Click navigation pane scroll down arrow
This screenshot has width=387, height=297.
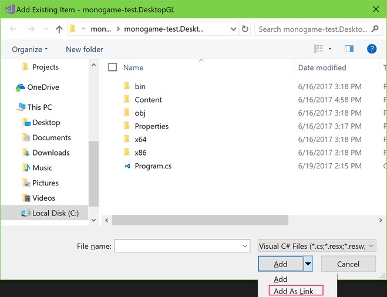click(94, 220)
